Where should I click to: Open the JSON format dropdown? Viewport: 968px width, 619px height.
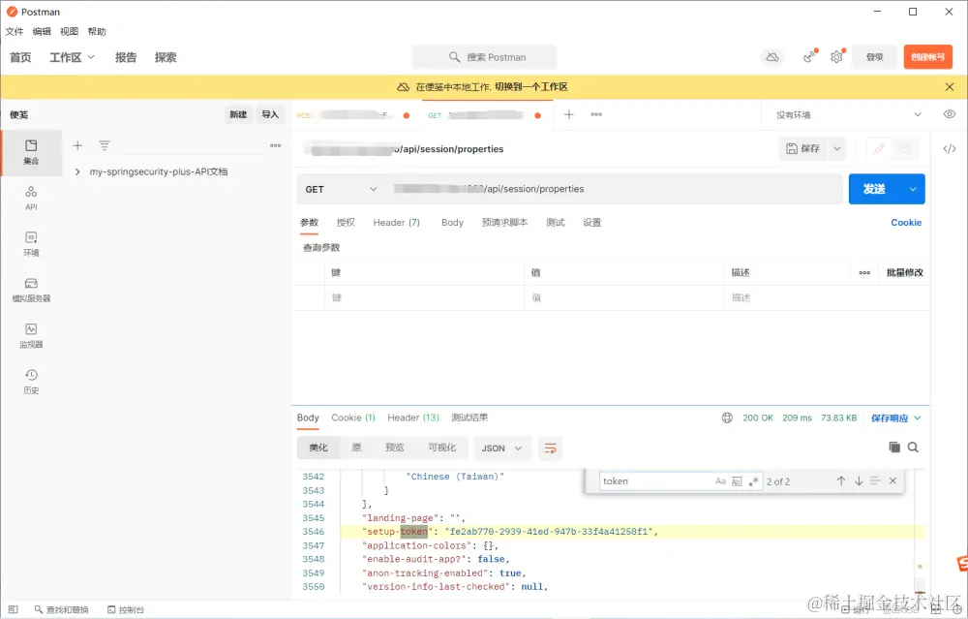pyautogui.click(x=501, y=449)
